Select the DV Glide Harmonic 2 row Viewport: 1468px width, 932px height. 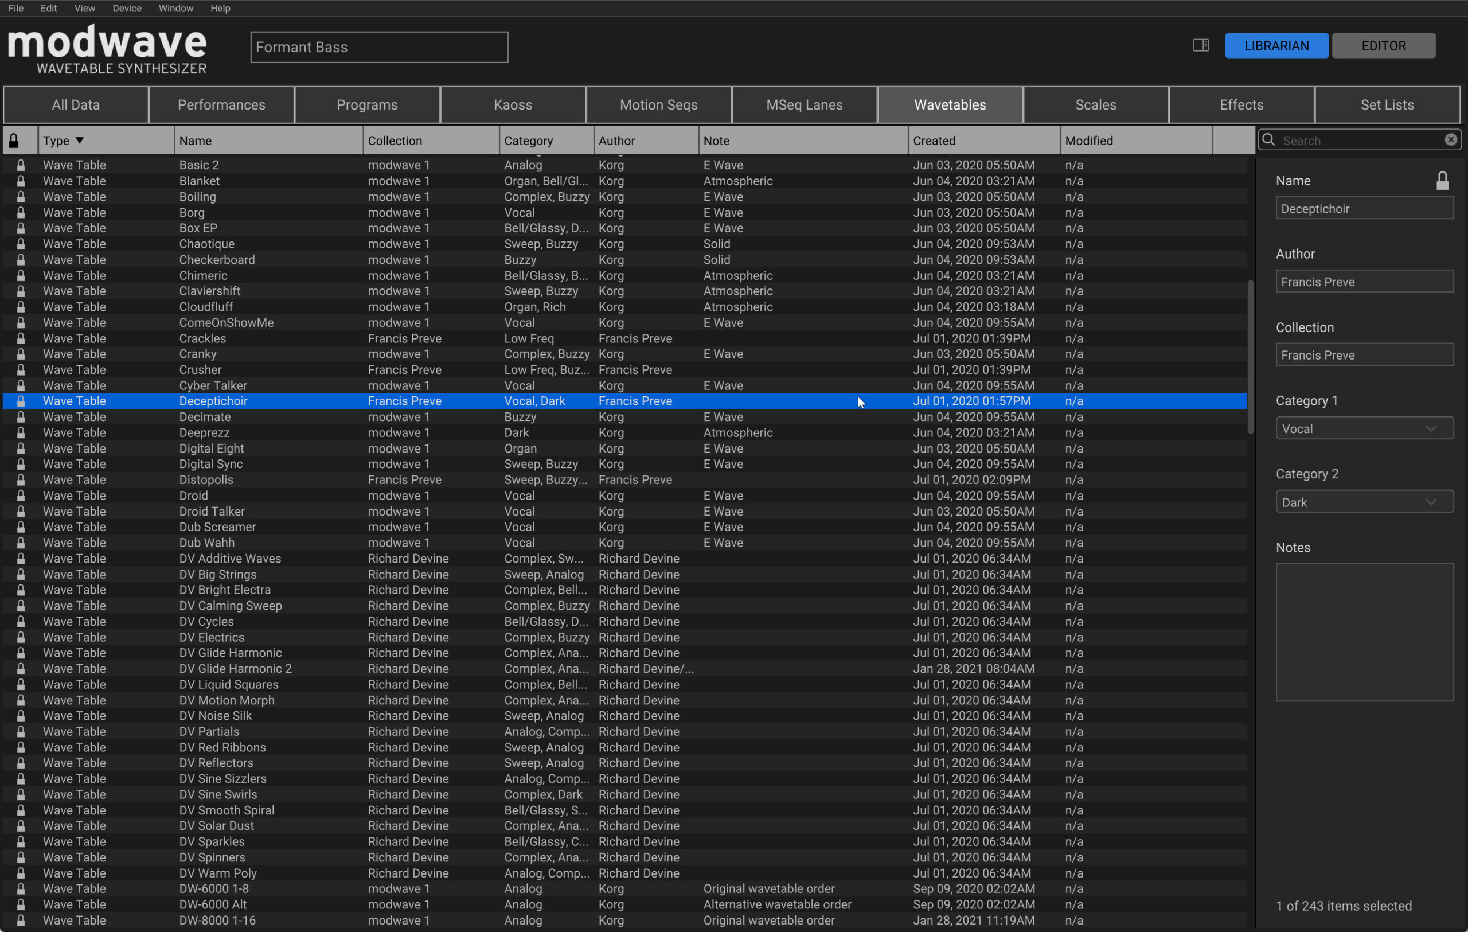(625, 669)
